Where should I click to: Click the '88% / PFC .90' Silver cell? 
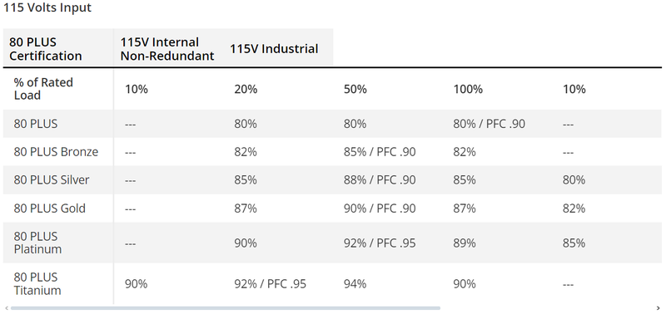click(x=380, y=180)
